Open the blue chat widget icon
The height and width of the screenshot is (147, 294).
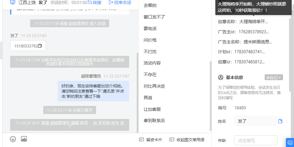tap(290, 143)
